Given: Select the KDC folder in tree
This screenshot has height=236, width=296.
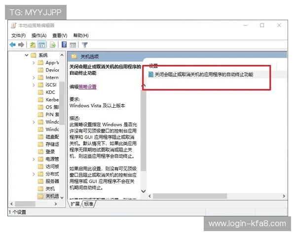Looking at the screenshot, I should pyautogui.click(x=46, y=92).
